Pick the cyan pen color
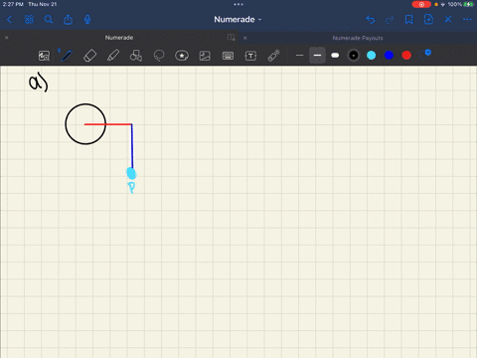Image resolution: width=477 pixels, height=358 pixels. tap(372, 56)
